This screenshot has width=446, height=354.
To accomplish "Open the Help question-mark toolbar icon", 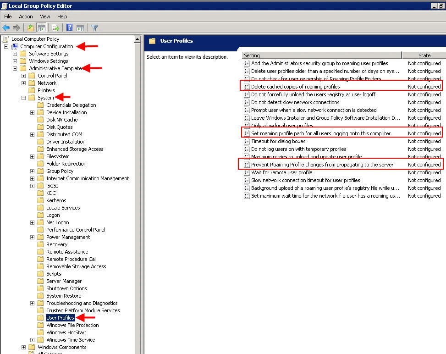I will [x=69, y=28].
